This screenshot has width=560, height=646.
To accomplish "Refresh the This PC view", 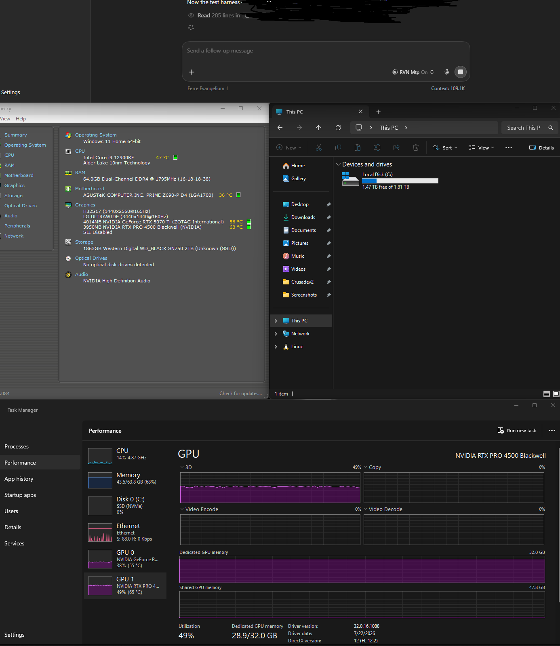I will [x=338, y=128].
